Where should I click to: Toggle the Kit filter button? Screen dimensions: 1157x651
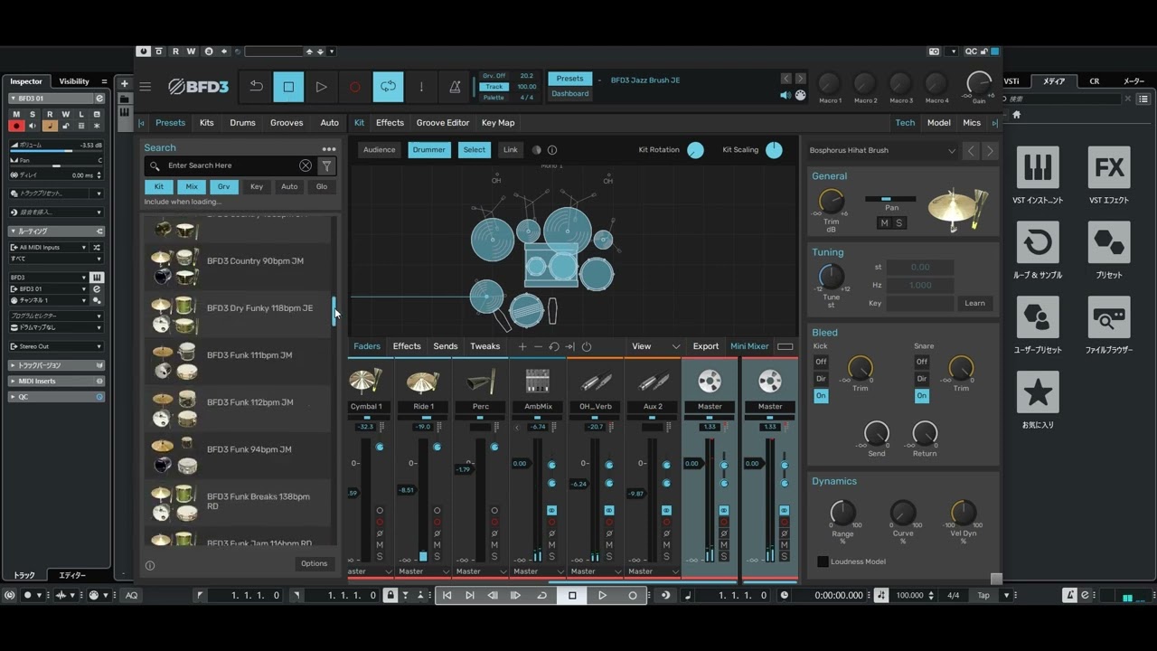(159, 186)
